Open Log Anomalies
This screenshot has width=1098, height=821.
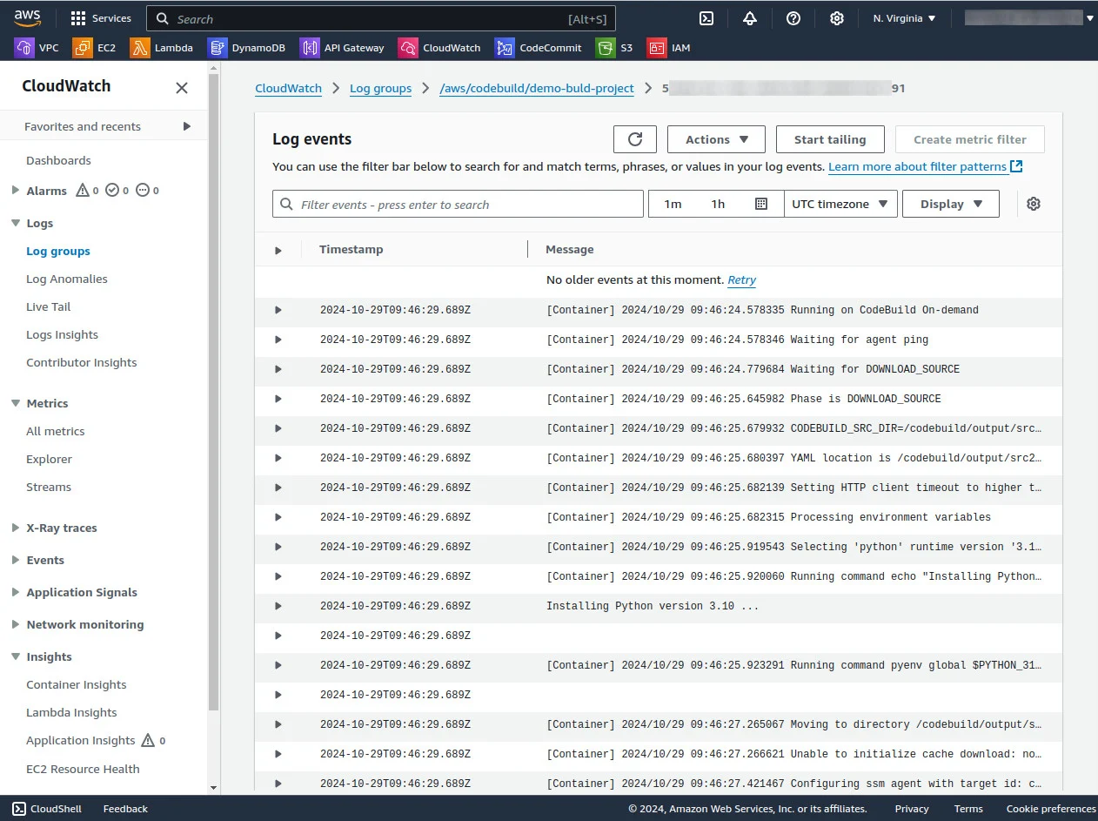point(67,279)
